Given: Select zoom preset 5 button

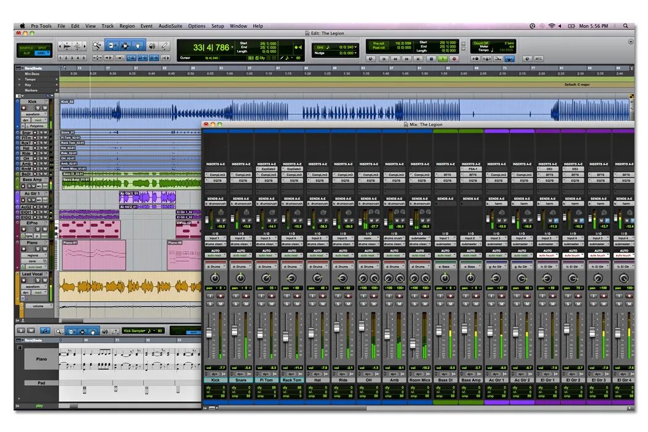Looking at the screenshot, I should tap(84, 58).
